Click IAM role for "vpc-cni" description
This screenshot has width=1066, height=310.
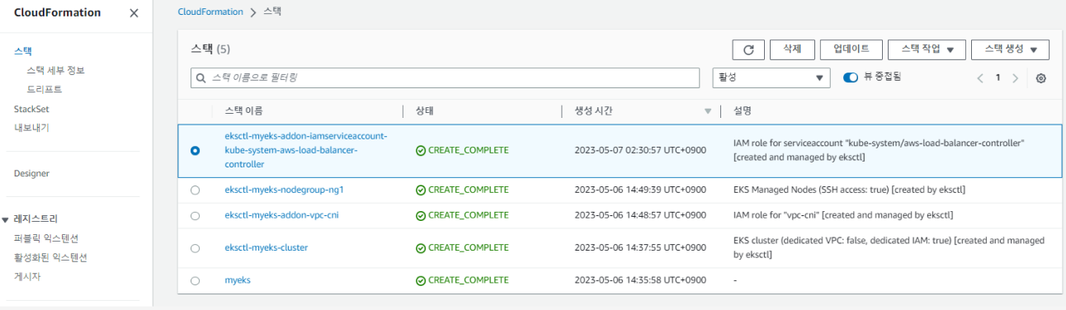(843, 216)
